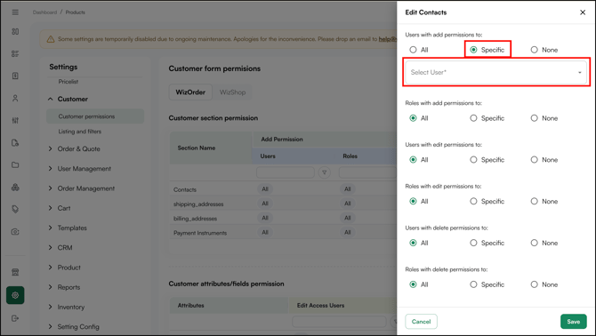The height and width of the screenshot is (336, 596).
Task: Click the Users All badge for Contacts
Action: (265, 189)
